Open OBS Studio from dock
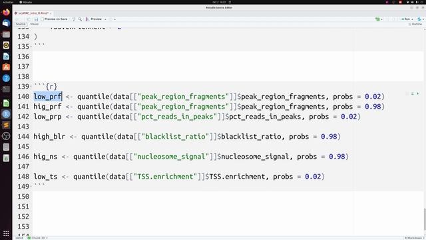 (6, 136)
